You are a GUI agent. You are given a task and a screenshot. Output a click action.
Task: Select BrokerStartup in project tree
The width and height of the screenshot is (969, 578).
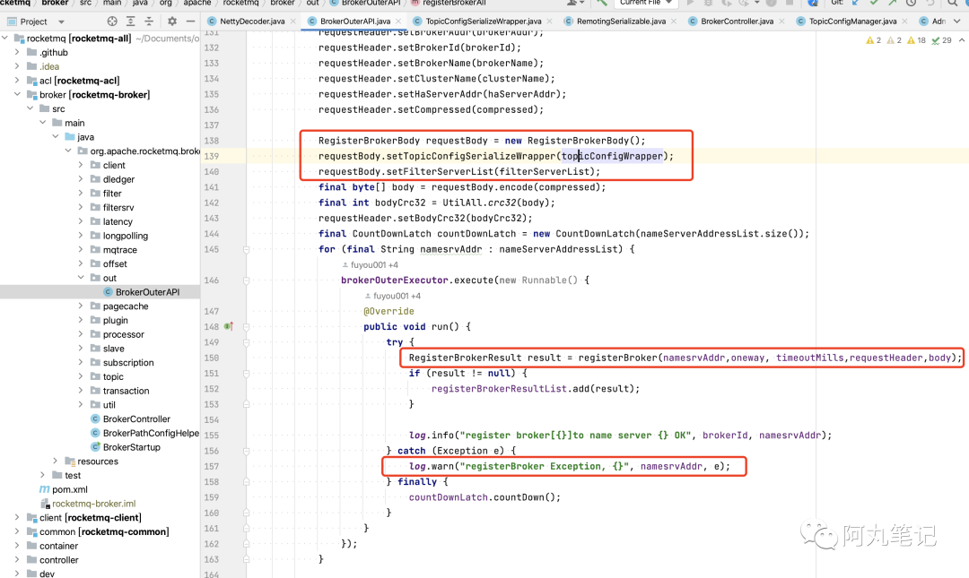point(131,447)
